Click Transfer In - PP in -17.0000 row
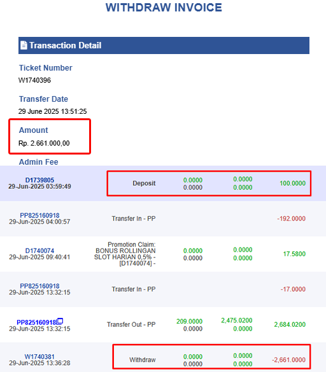326x372 pixels. 134,289
